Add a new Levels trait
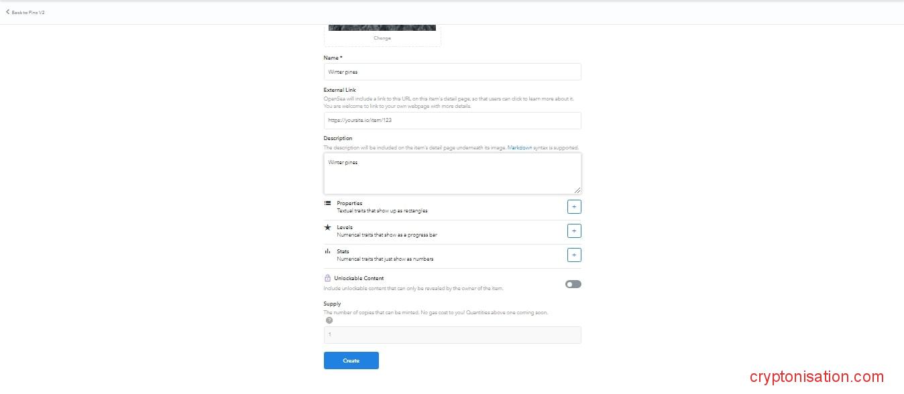 [x=574, y=231]
